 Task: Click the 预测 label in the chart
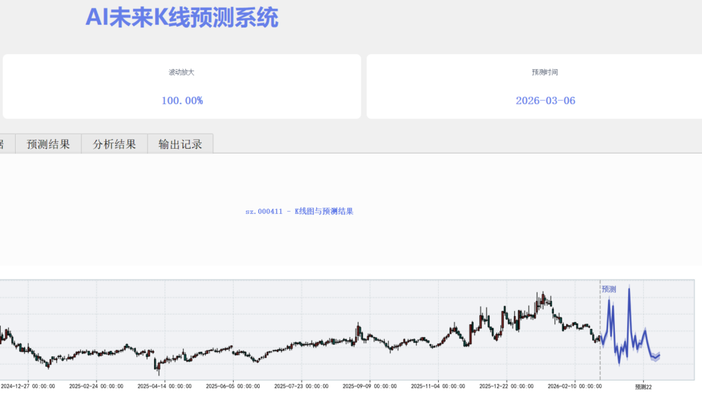609,289
